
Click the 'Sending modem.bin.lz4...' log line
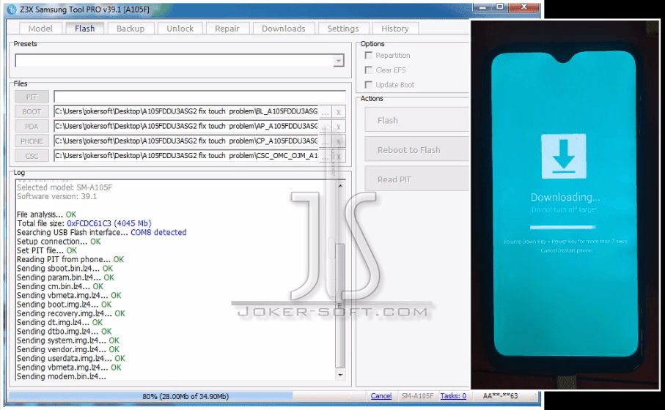tap(62, 376)
